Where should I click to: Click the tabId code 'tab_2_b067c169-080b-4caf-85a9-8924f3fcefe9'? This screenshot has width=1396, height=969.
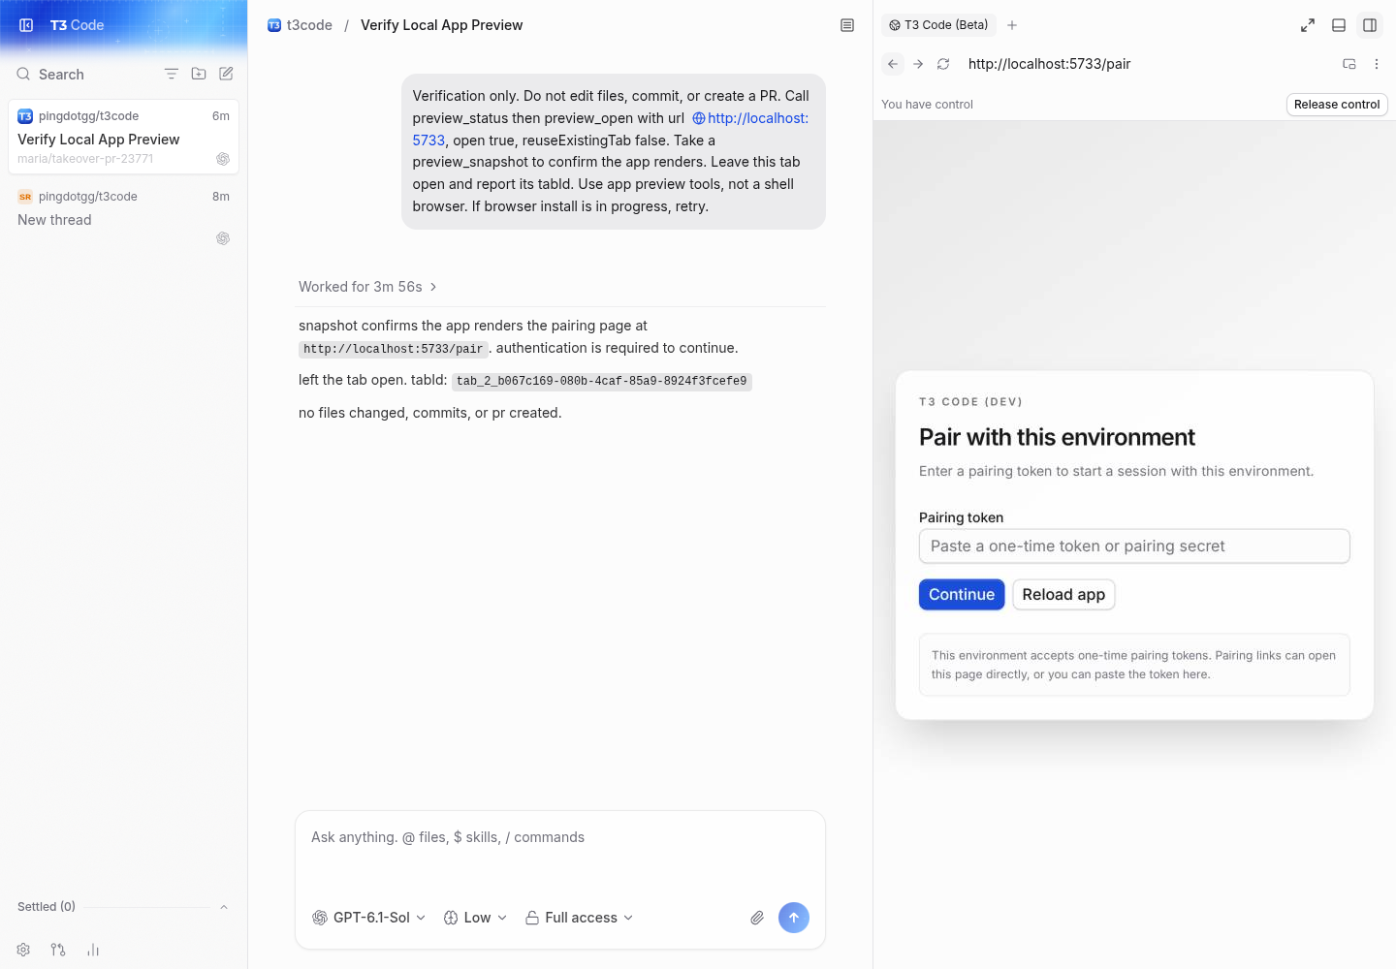point(602,381)
